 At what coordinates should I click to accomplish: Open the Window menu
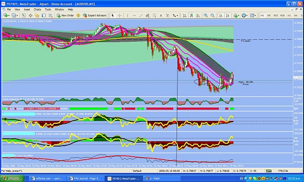(x=59, y=10)
